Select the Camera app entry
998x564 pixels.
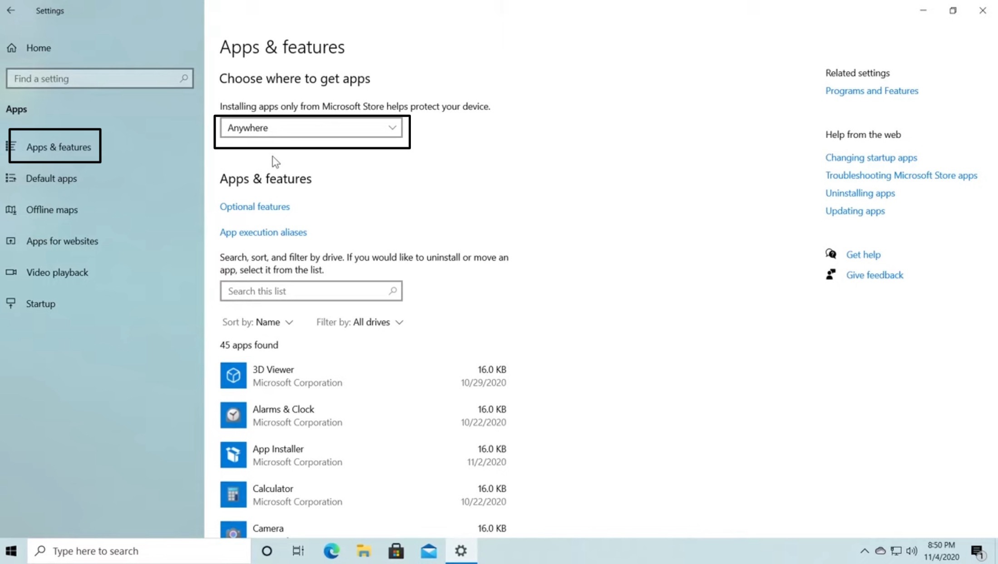[x=363, y=529]
